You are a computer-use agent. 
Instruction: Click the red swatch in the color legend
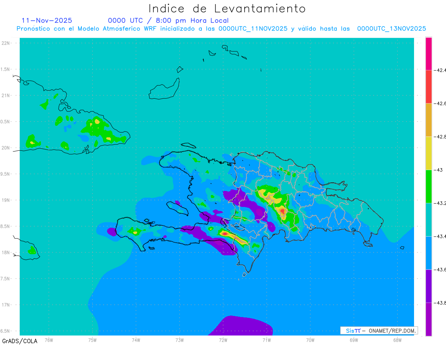pos(429,87)
